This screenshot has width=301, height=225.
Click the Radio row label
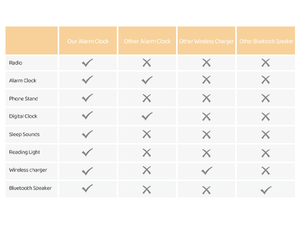coord(16,63)
